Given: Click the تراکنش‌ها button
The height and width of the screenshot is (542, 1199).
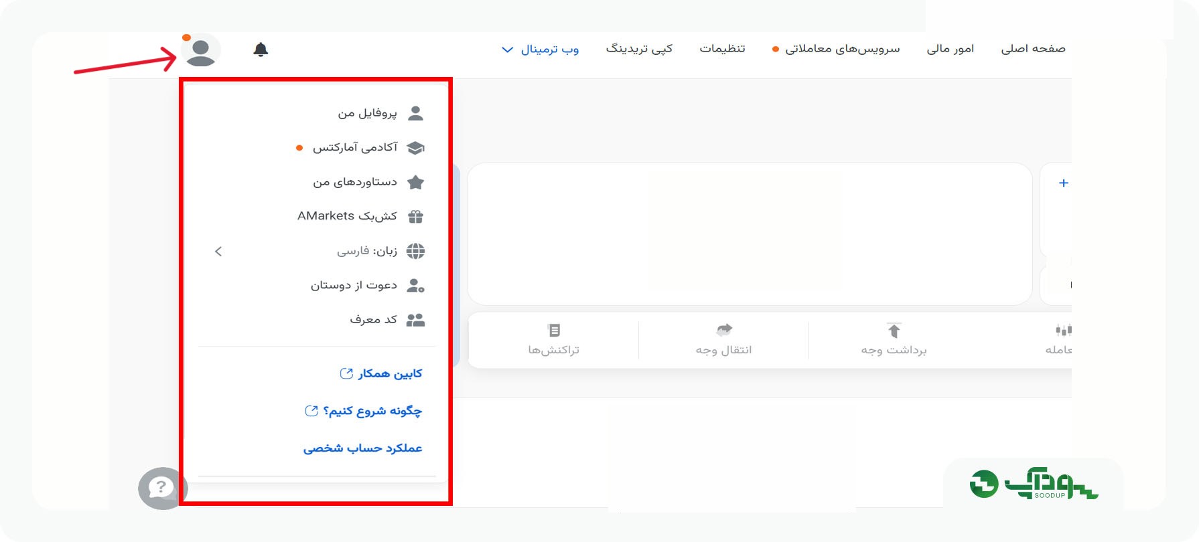Looking at the screenshot, I should click(554, 340).
